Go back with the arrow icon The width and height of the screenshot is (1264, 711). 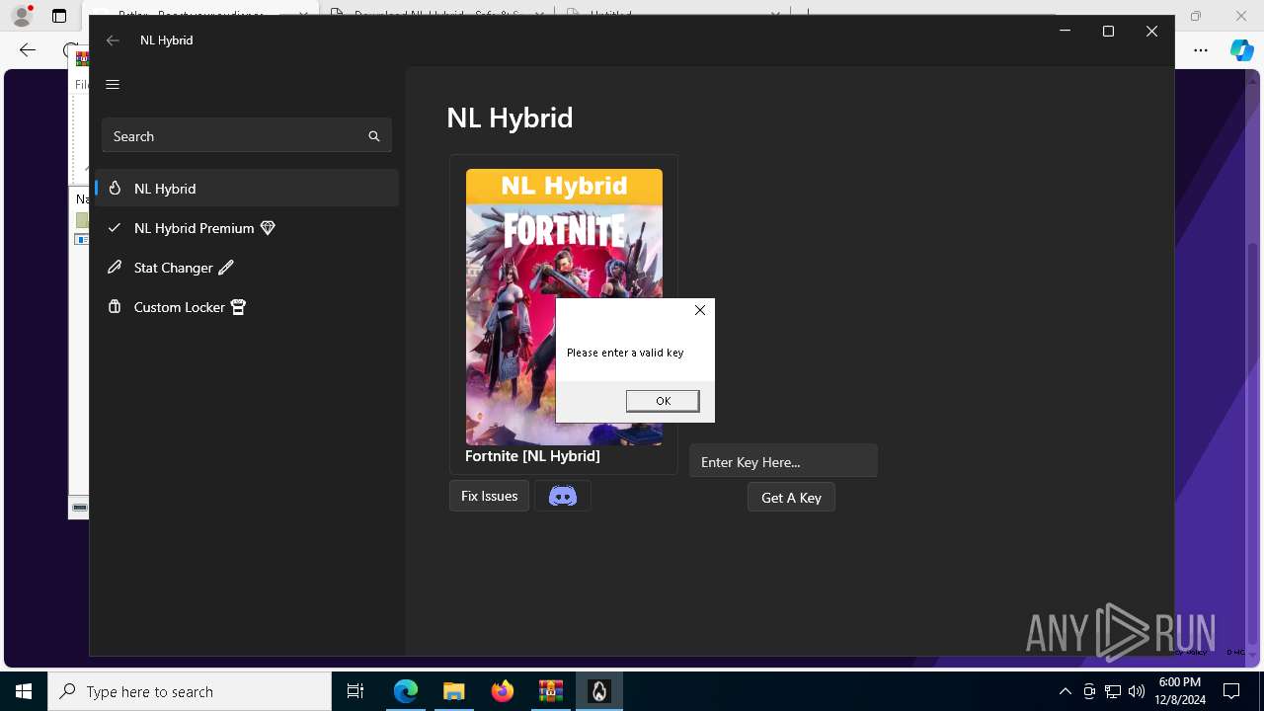pos(113,40)
